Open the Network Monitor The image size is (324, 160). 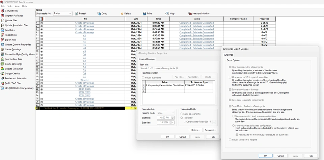199,14
